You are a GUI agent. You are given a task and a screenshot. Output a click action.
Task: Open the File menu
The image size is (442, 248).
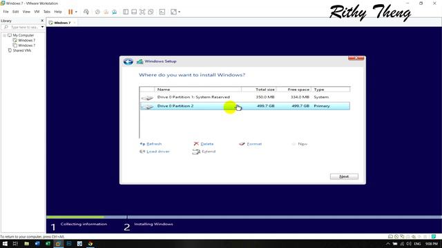click(x=6, y=12)
